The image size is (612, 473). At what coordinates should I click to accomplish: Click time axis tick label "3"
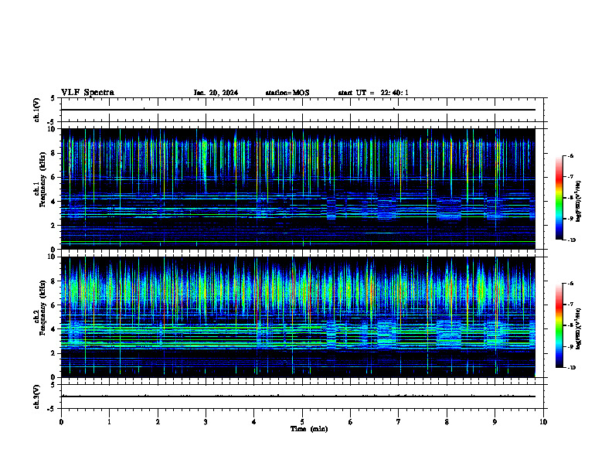click(x=206, y=422)
